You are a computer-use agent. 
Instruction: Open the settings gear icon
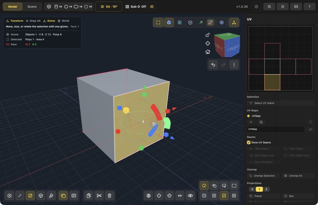256,6
